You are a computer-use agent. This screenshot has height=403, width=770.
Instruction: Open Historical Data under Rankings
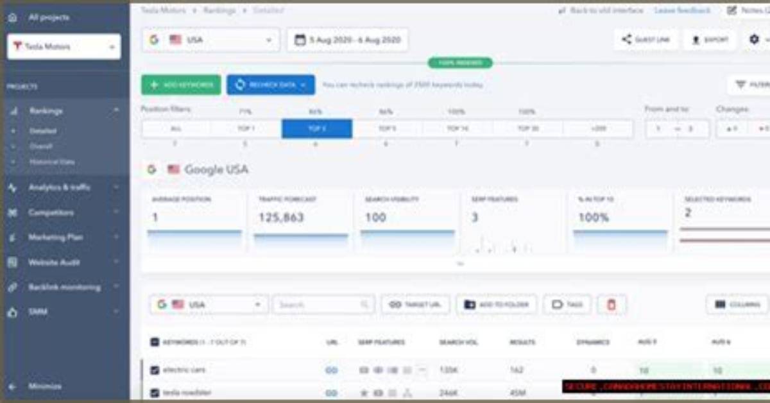point(52,162)
